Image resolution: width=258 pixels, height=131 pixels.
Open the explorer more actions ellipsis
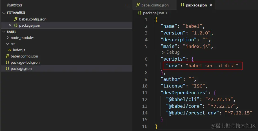126,5
